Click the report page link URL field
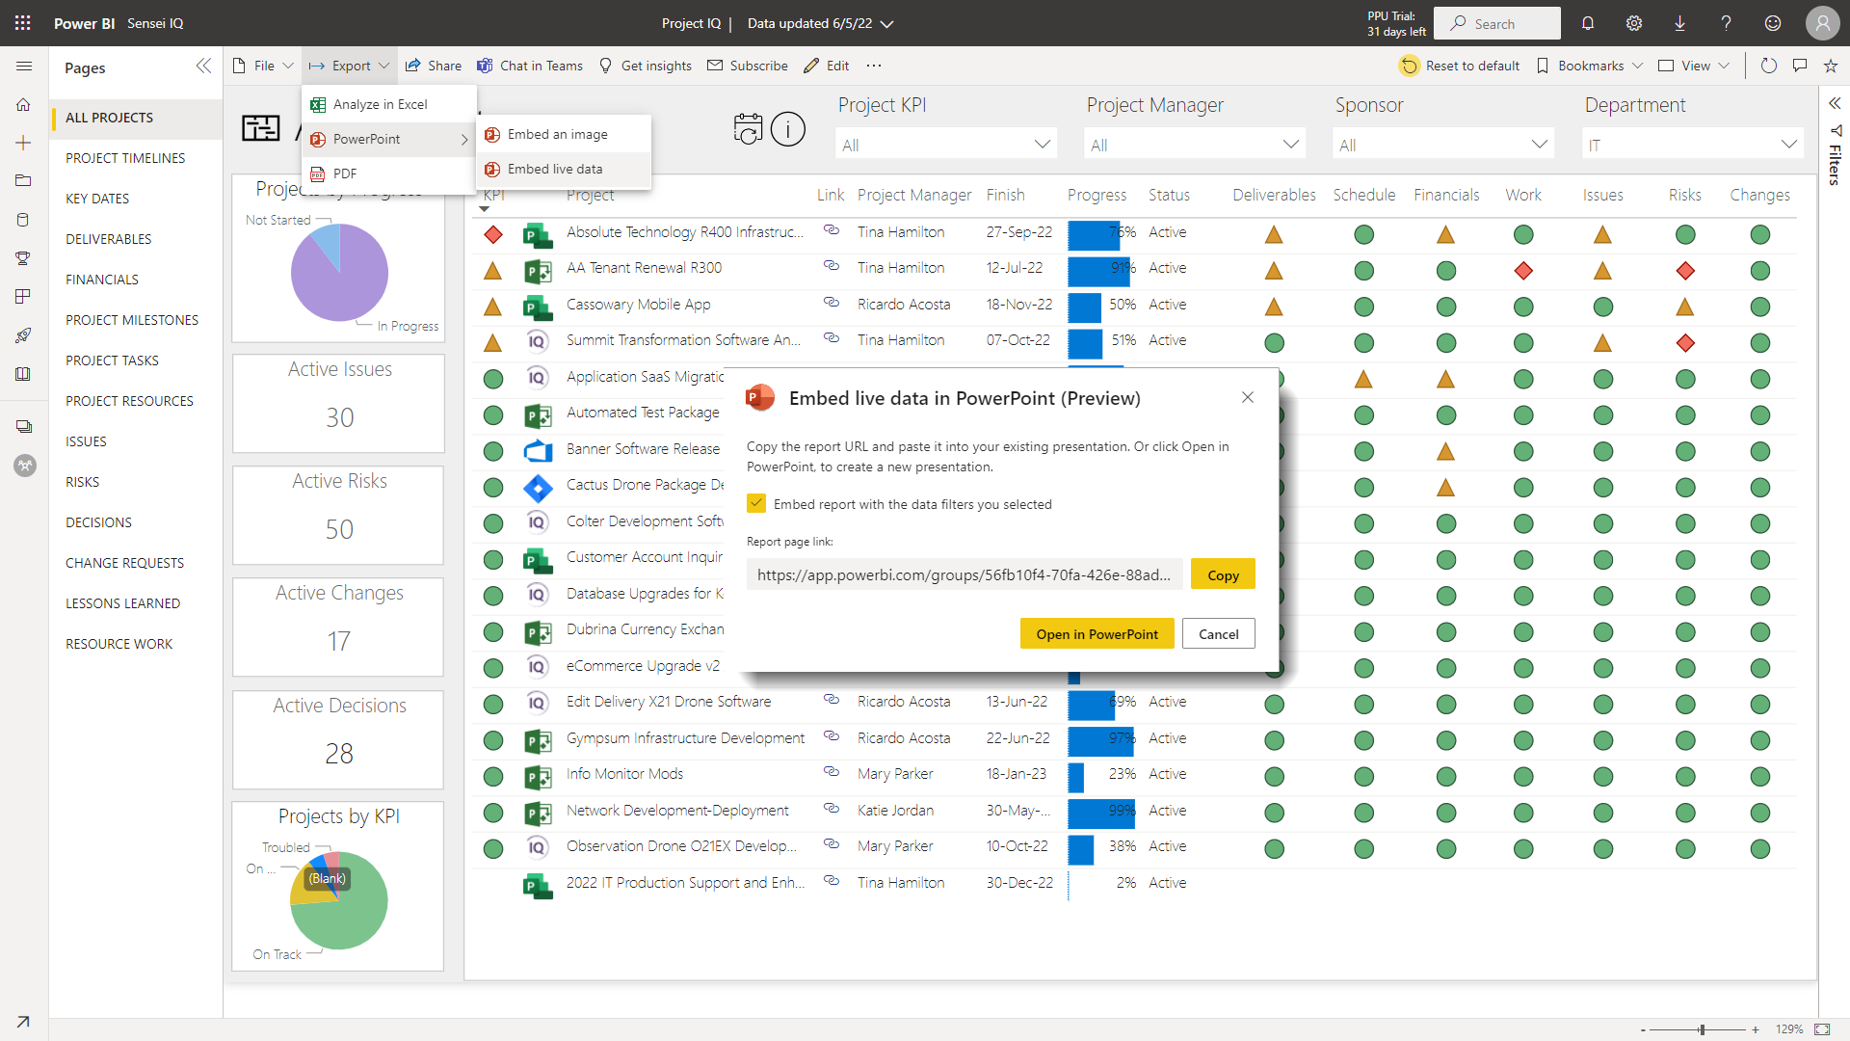Image resolution: width=1850 pixels, height=1041 pixels. (x=964, y=574)
